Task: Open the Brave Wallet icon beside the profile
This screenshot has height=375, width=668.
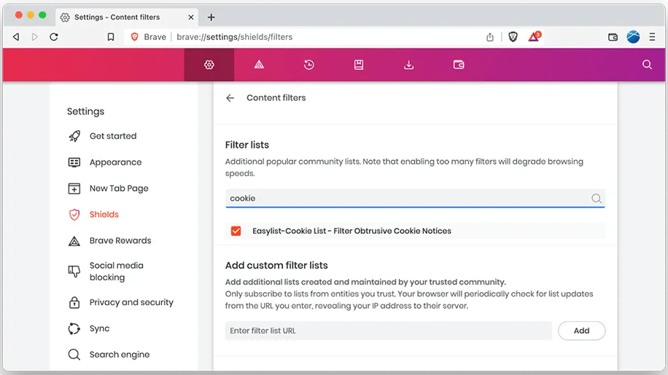Action: (613, 37)
